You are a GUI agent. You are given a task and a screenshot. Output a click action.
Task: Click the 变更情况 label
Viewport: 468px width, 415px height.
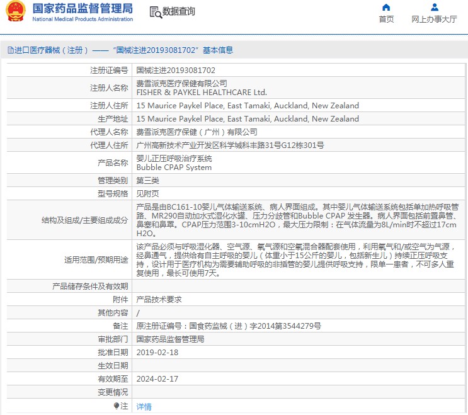[x=113, y=392]
